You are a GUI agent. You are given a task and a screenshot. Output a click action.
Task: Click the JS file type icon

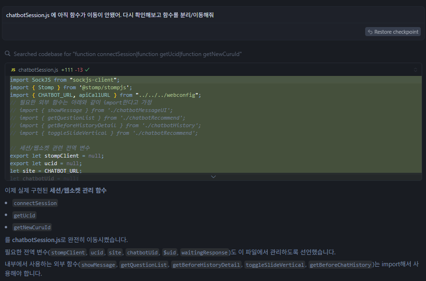13,70
